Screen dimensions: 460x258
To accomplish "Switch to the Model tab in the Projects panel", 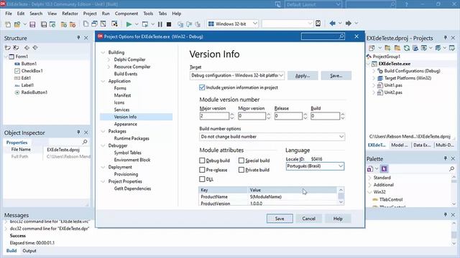I will coord(400,145).
